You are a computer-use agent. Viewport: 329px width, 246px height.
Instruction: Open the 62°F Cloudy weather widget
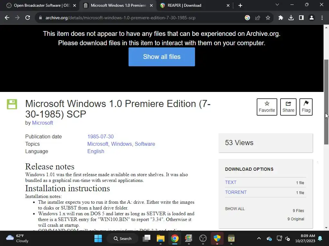click(17, 238)
